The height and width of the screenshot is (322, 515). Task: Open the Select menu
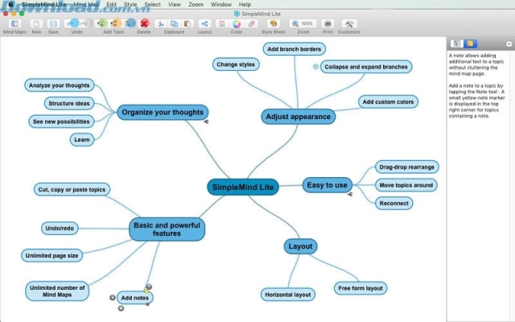[152, 4]
